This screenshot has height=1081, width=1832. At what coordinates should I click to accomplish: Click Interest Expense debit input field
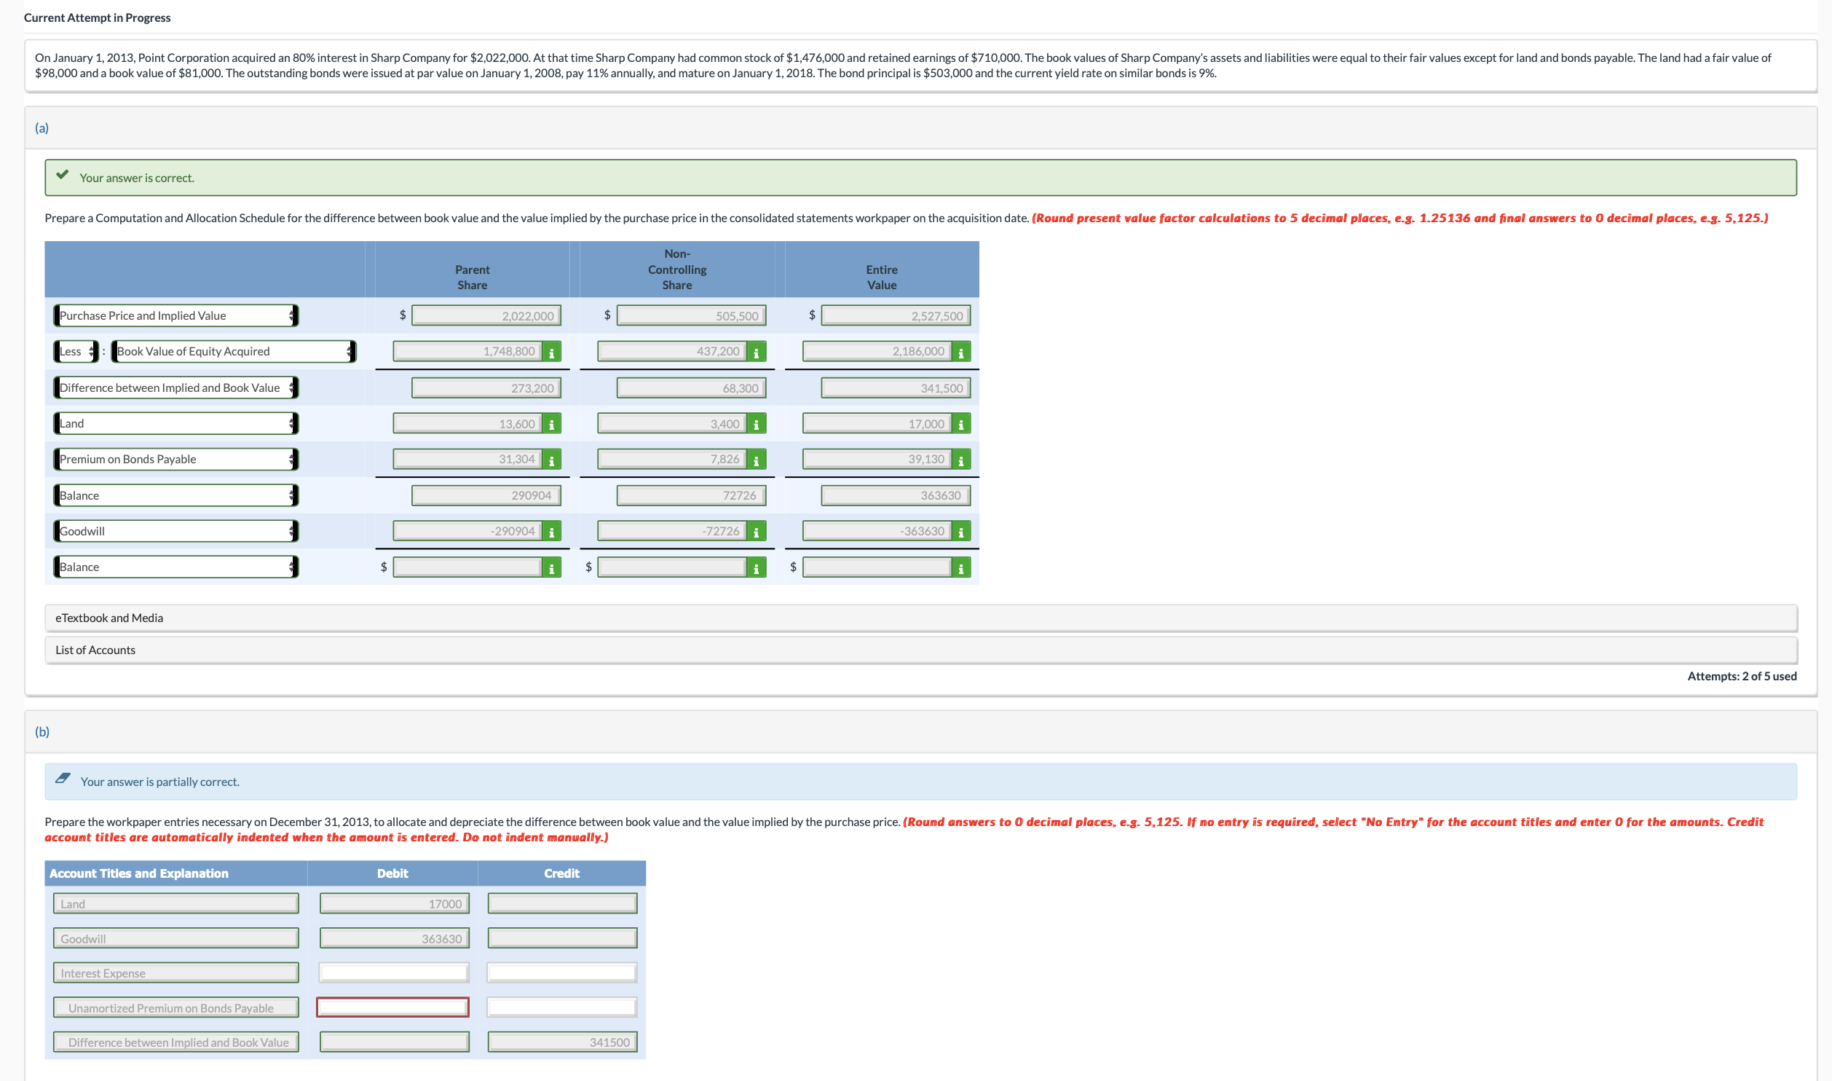click(x=394, y=972)
